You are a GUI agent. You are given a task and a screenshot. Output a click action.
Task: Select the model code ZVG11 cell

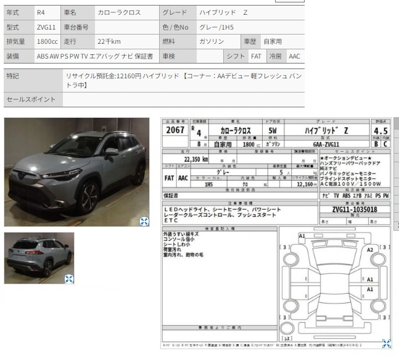[x=46, y=27]
